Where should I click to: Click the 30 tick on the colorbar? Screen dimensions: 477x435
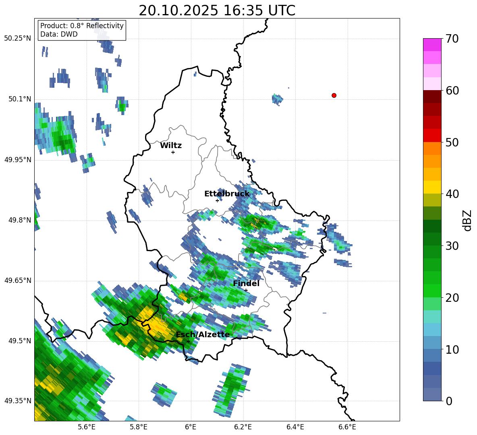[x=452, y=246]
